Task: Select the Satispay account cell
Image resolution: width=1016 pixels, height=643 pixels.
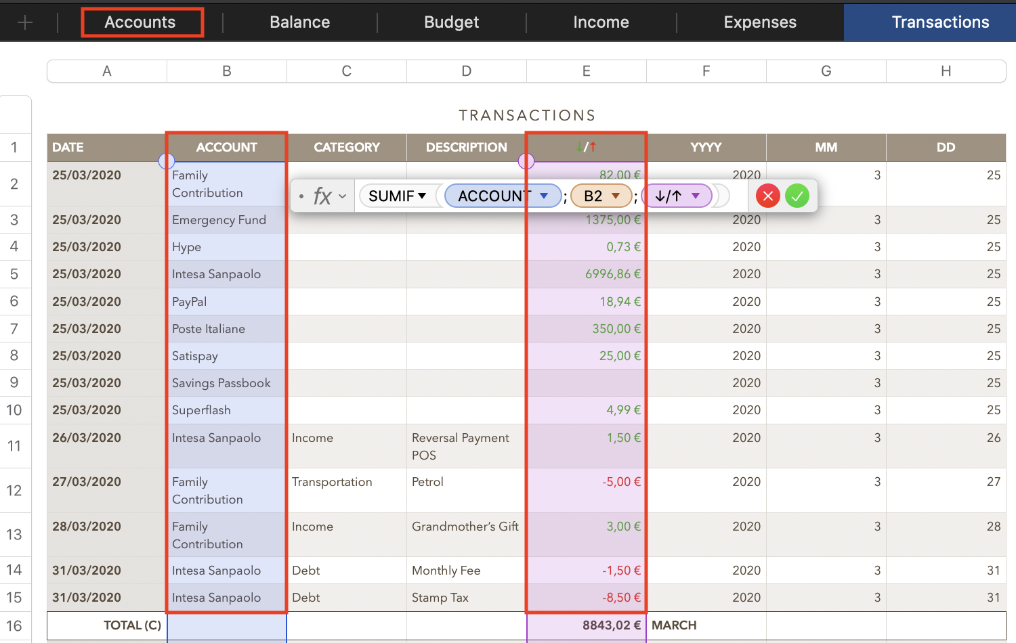Action: 227,356
